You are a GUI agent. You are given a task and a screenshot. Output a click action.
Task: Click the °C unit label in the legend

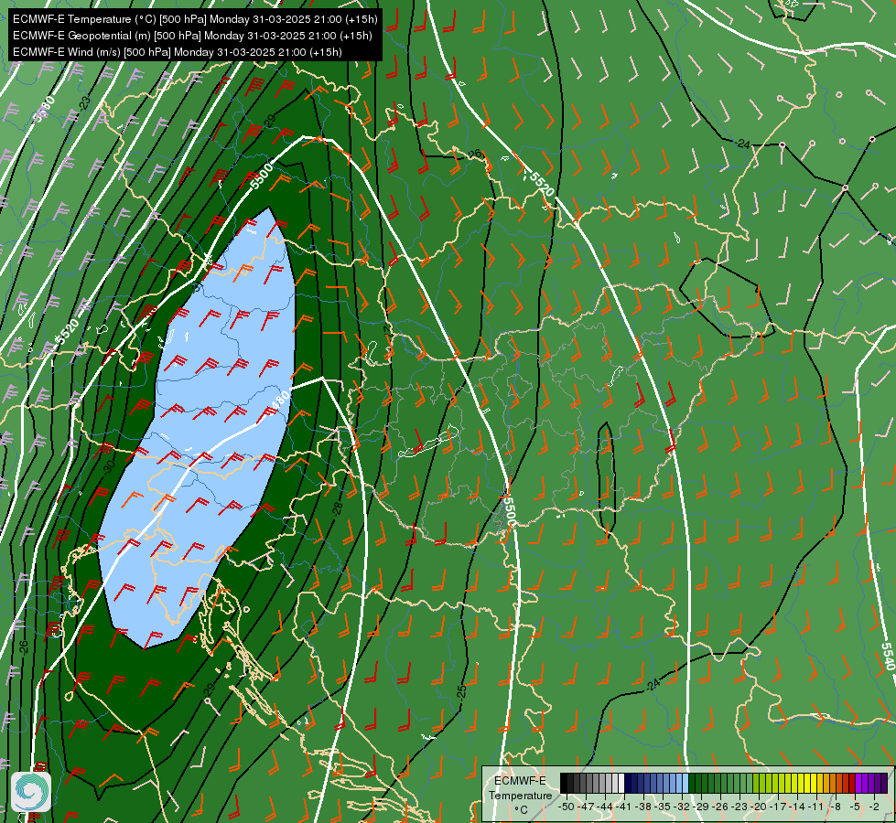pos(521,809)
